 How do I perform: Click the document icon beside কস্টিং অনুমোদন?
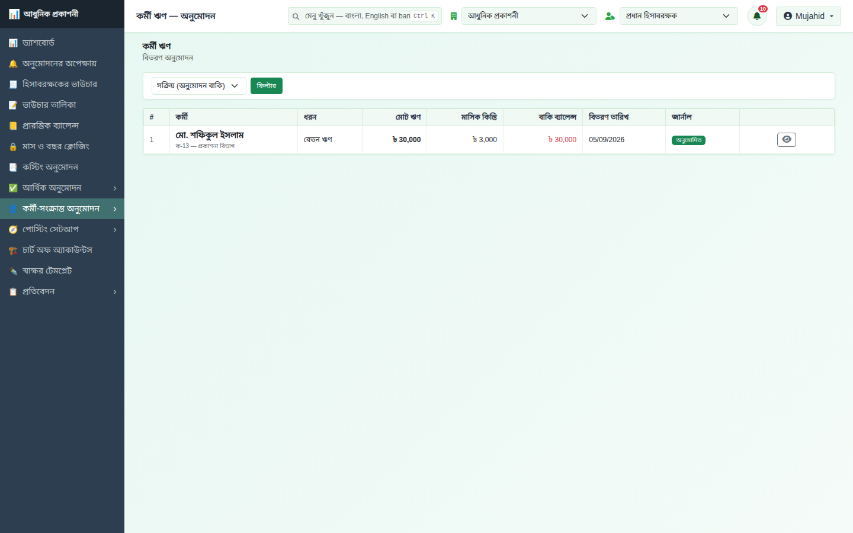click(13, 168)
